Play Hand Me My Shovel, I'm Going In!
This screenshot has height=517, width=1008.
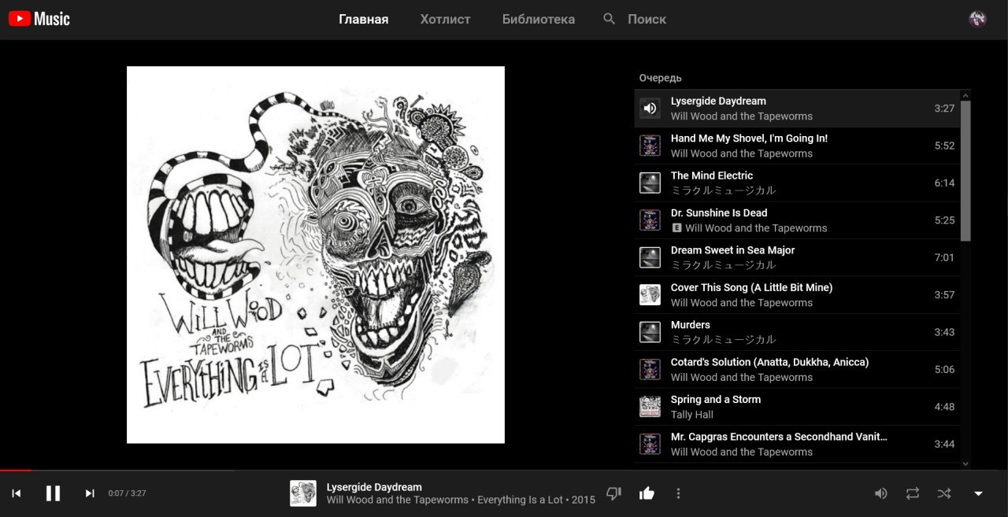797,146
